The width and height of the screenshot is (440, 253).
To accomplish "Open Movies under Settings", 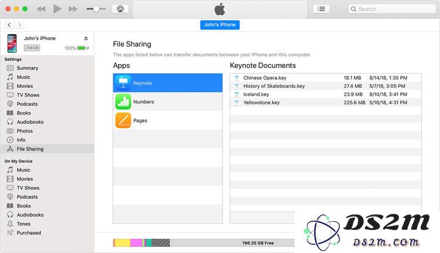I will [x=24, y=86].
